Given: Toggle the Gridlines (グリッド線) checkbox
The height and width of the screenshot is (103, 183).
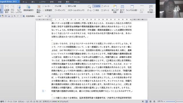Looking at the screenshot, I should (57, 6).
